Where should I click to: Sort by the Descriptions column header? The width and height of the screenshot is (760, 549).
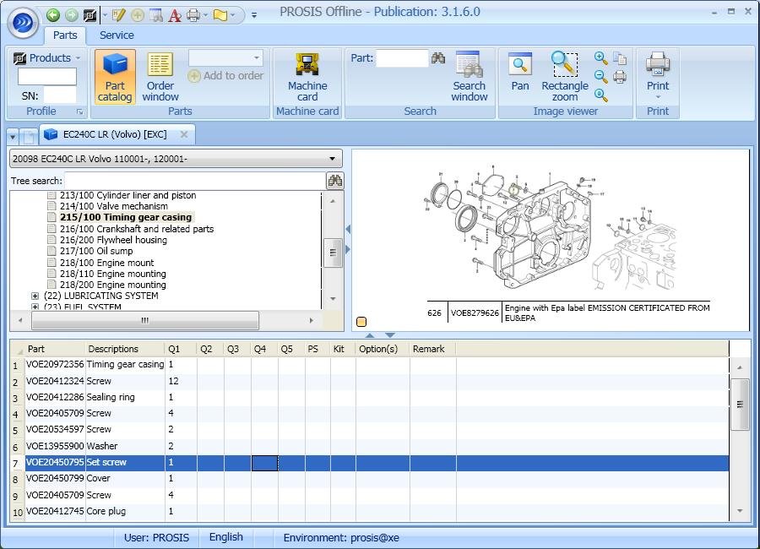125,349
